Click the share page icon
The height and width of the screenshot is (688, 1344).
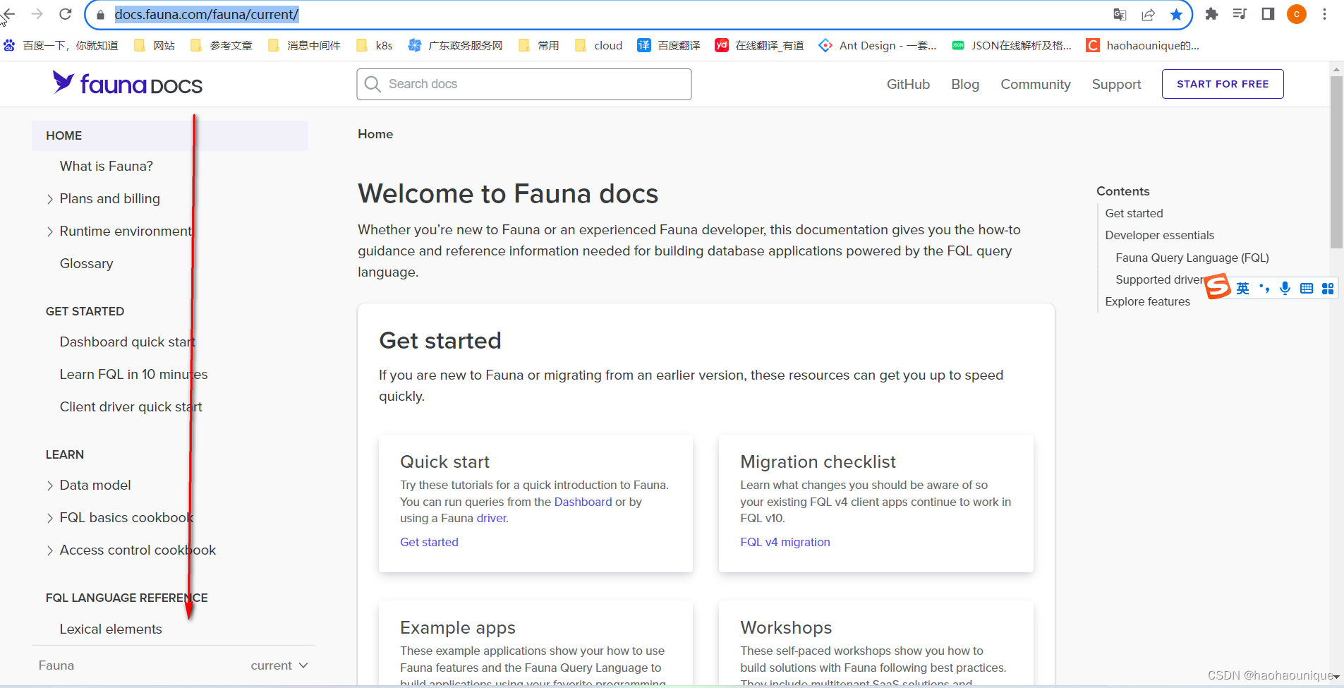click(x=1149, y=14)
